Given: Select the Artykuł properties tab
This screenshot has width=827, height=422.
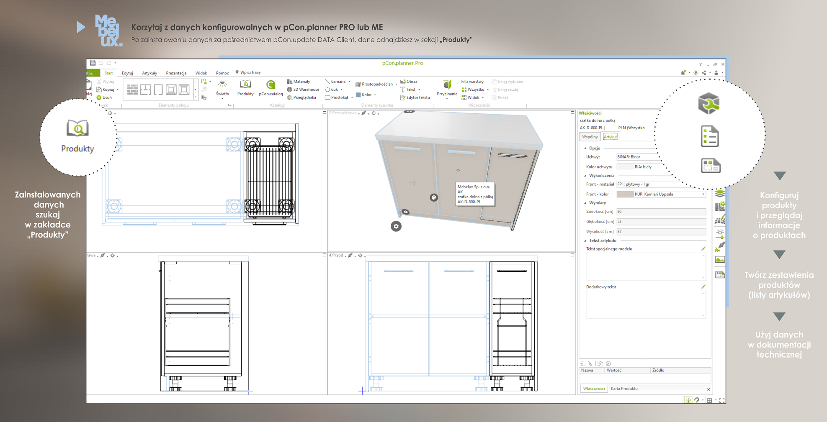Looking at the screenshot, I should pyautogui.click(x=610, y=137).
